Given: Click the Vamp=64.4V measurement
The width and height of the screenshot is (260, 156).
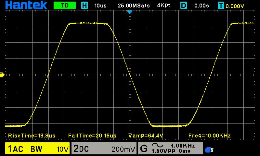Looking at the screenshot, I should click(146, 136).
